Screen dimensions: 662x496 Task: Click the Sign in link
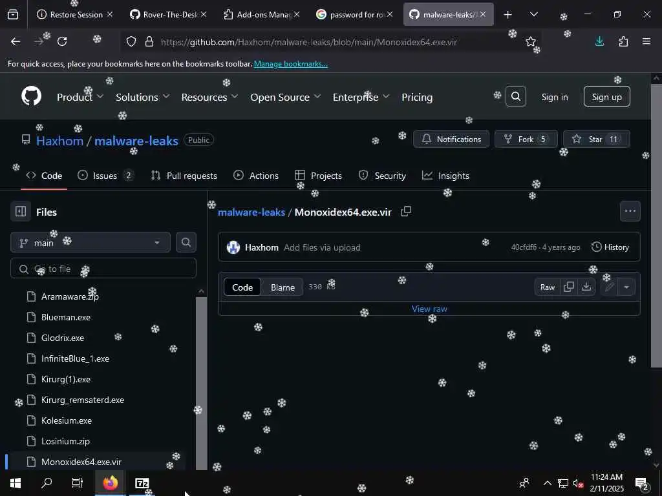[x=554, y=97]
